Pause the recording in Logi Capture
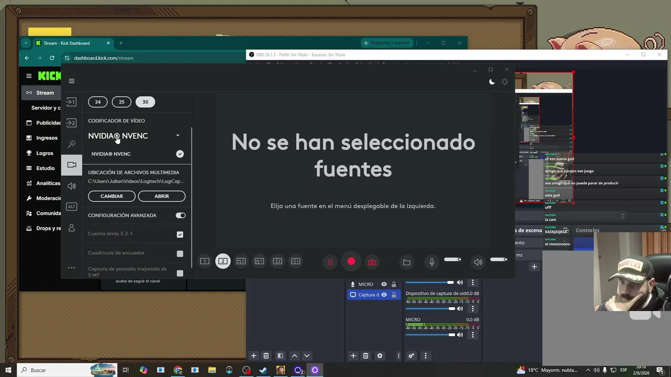Viewport: 671px width, 377px height. pos(330,262)
